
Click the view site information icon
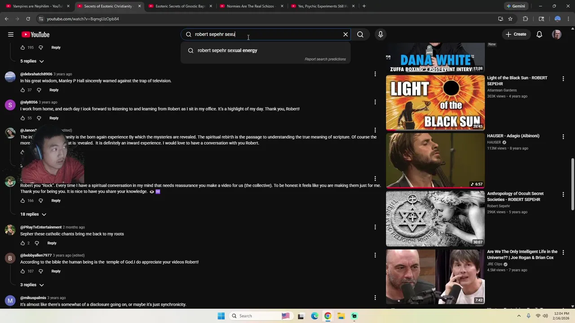[40, 19]
